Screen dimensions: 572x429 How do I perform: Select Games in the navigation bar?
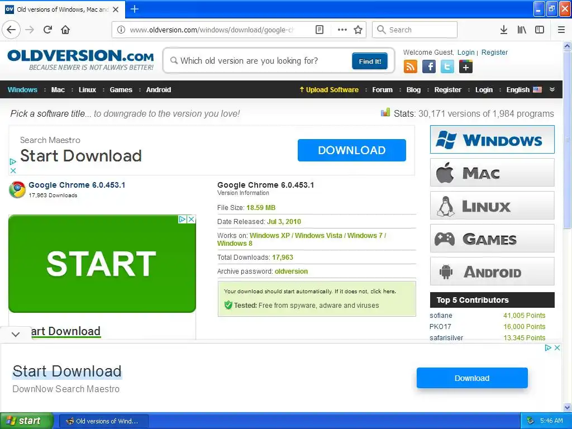click(x=121, y=90)
